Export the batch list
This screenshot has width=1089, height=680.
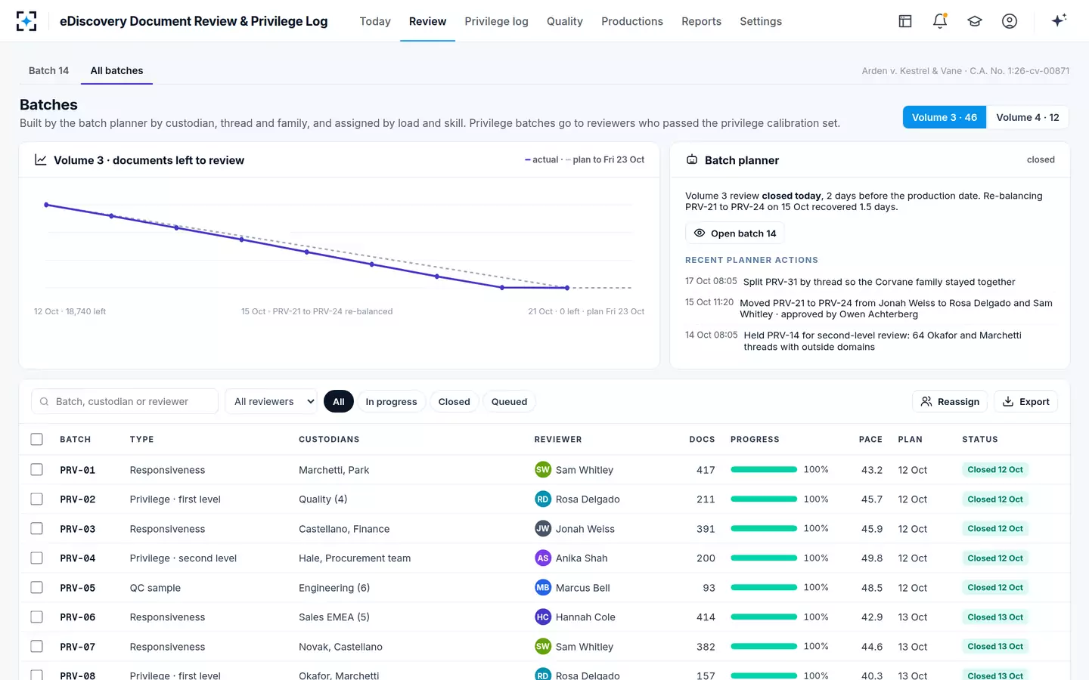coord(1025,402)
